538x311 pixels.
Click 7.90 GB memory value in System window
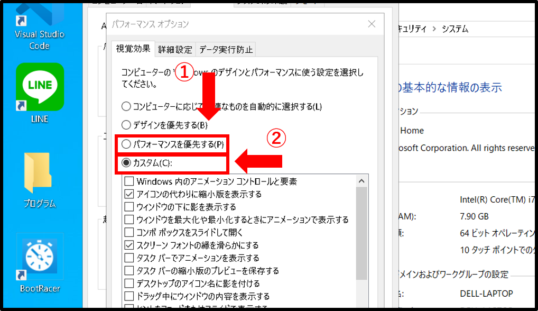coord(474,216)
